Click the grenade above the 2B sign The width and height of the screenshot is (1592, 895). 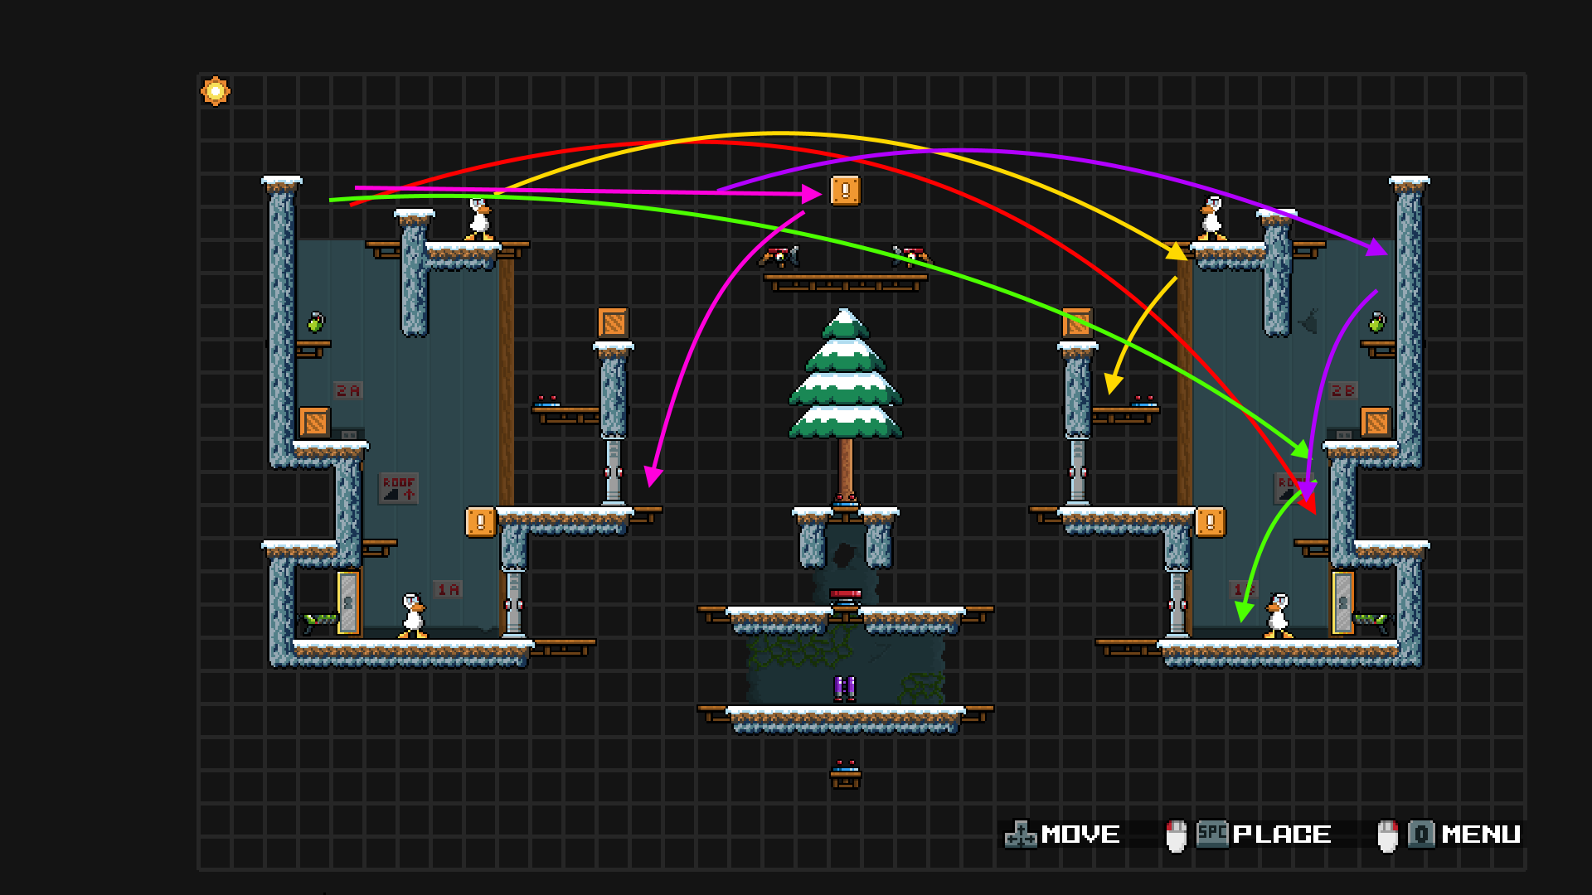point(1376,322)
